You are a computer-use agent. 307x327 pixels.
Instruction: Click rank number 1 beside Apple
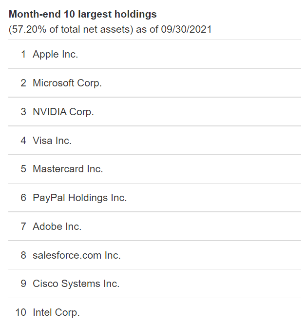point(23,54)
